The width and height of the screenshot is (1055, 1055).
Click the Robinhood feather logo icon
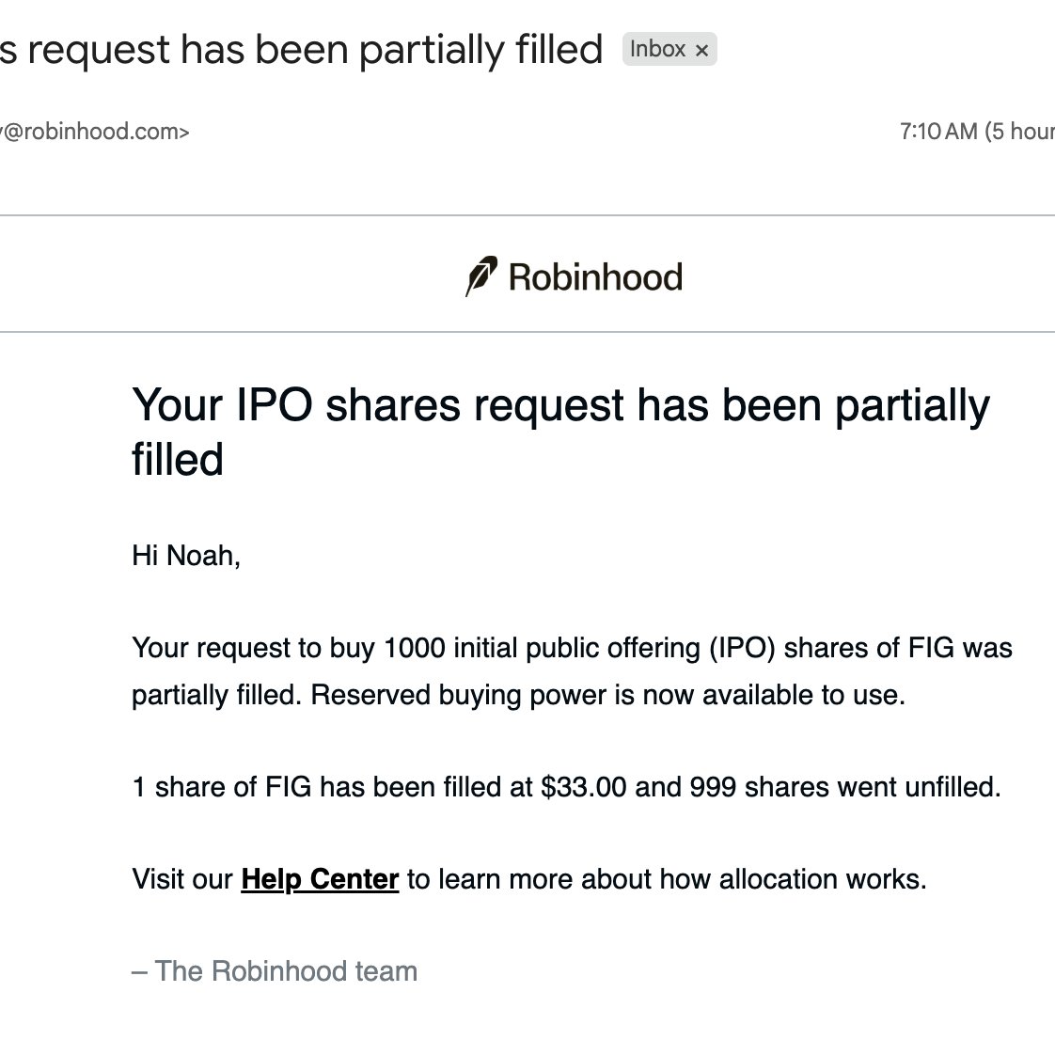click(x=481, y=276)
